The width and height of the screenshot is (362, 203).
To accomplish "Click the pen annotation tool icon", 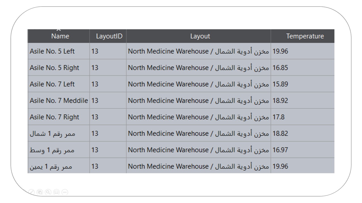I will (32, 192).
